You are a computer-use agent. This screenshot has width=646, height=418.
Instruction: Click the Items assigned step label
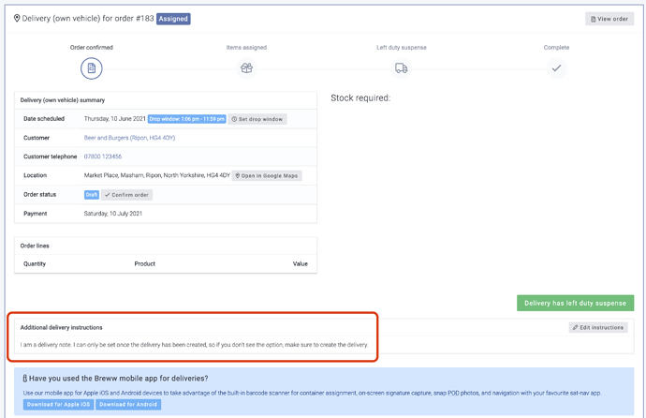(x=246, y=48)
